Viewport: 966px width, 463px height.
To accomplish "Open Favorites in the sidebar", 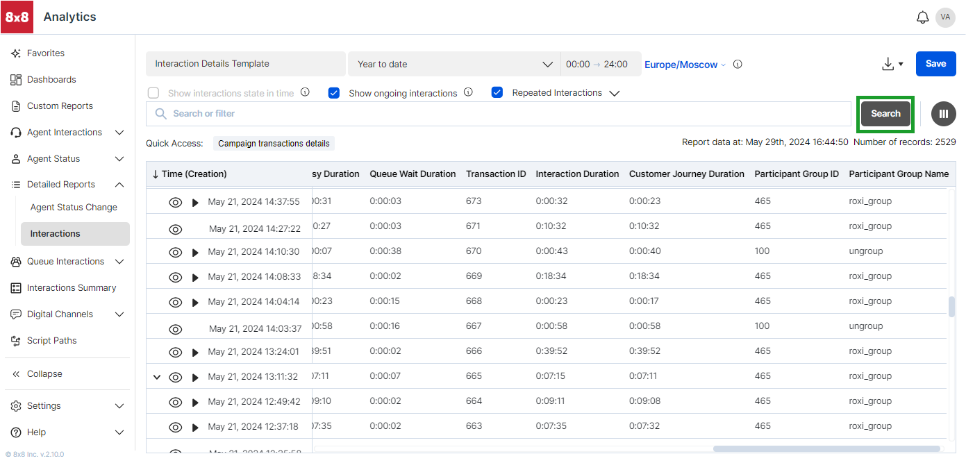I will (x=46, y=53).
